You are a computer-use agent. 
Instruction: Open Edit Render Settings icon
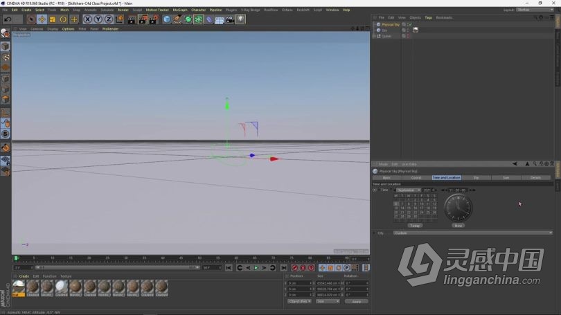coord(154,19)
